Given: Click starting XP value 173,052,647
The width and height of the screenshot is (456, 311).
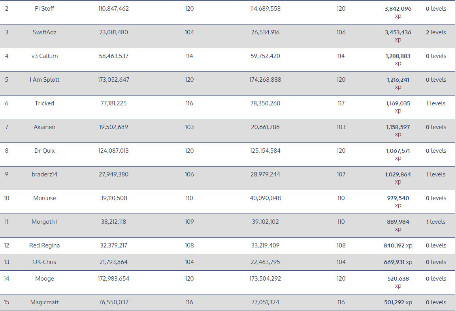Looking at the screenshot, I should point(114,80).
